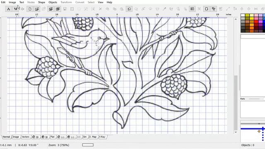This screenshot has width=265, height=149.
Task: Click the Objects : 0 status text
Action: click(x=248, y=145)
